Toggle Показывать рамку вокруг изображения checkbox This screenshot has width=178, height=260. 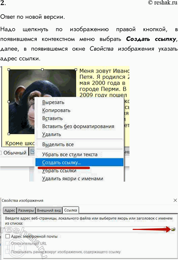[8, 252]
